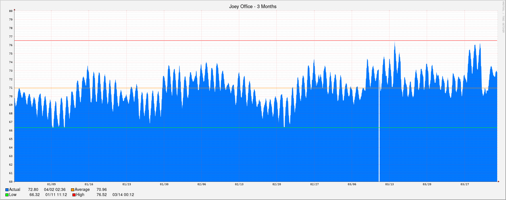This screenshot has height=200, width=506.
Task: Select the 01/09 date label on x-axis
Action: 51,184
